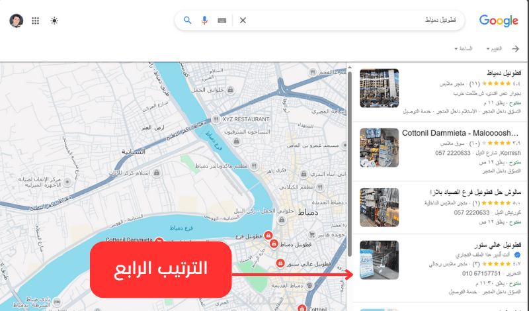This screenshot has height=311, width=529.
Task: Click the address بجوار عمر افندى، ش.طلعت حرب
Action: click(x=487, y=93)
